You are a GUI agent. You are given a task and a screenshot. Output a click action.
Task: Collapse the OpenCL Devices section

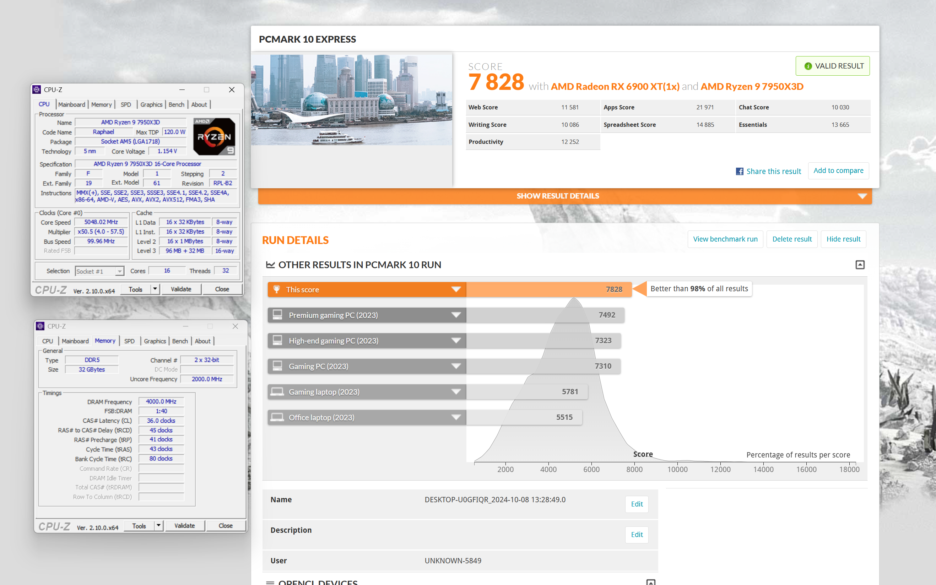coord(651,582)
